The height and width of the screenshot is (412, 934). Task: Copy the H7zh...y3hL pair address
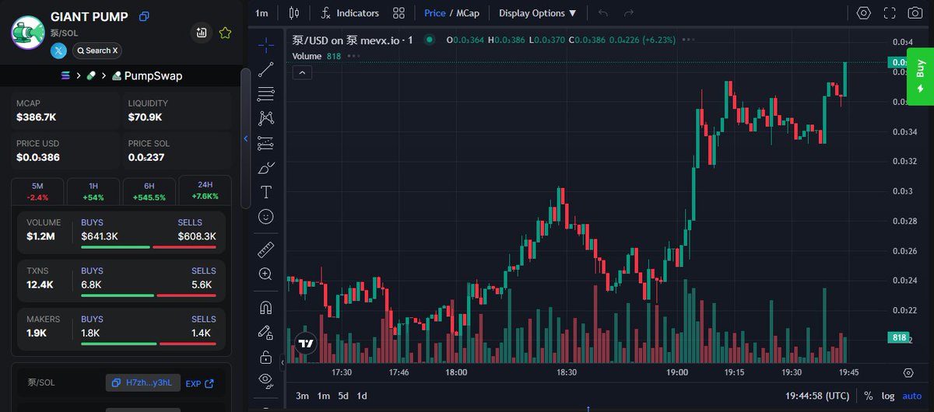click(143, 382)
